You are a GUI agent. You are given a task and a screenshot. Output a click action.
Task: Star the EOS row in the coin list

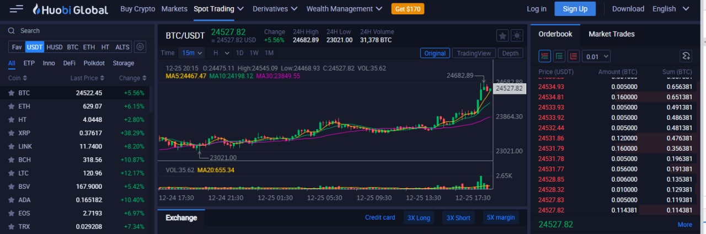coord(11,213)
